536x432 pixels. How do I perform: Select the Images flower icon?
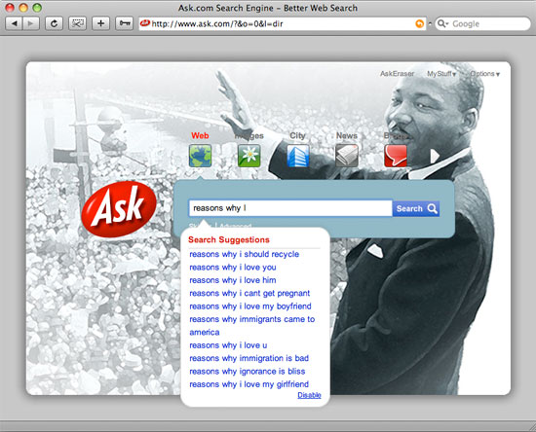tap(249, 156)
